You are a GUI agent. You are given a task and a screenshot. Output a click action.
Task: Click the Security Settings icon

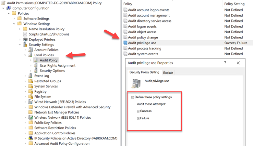point(25,45)
